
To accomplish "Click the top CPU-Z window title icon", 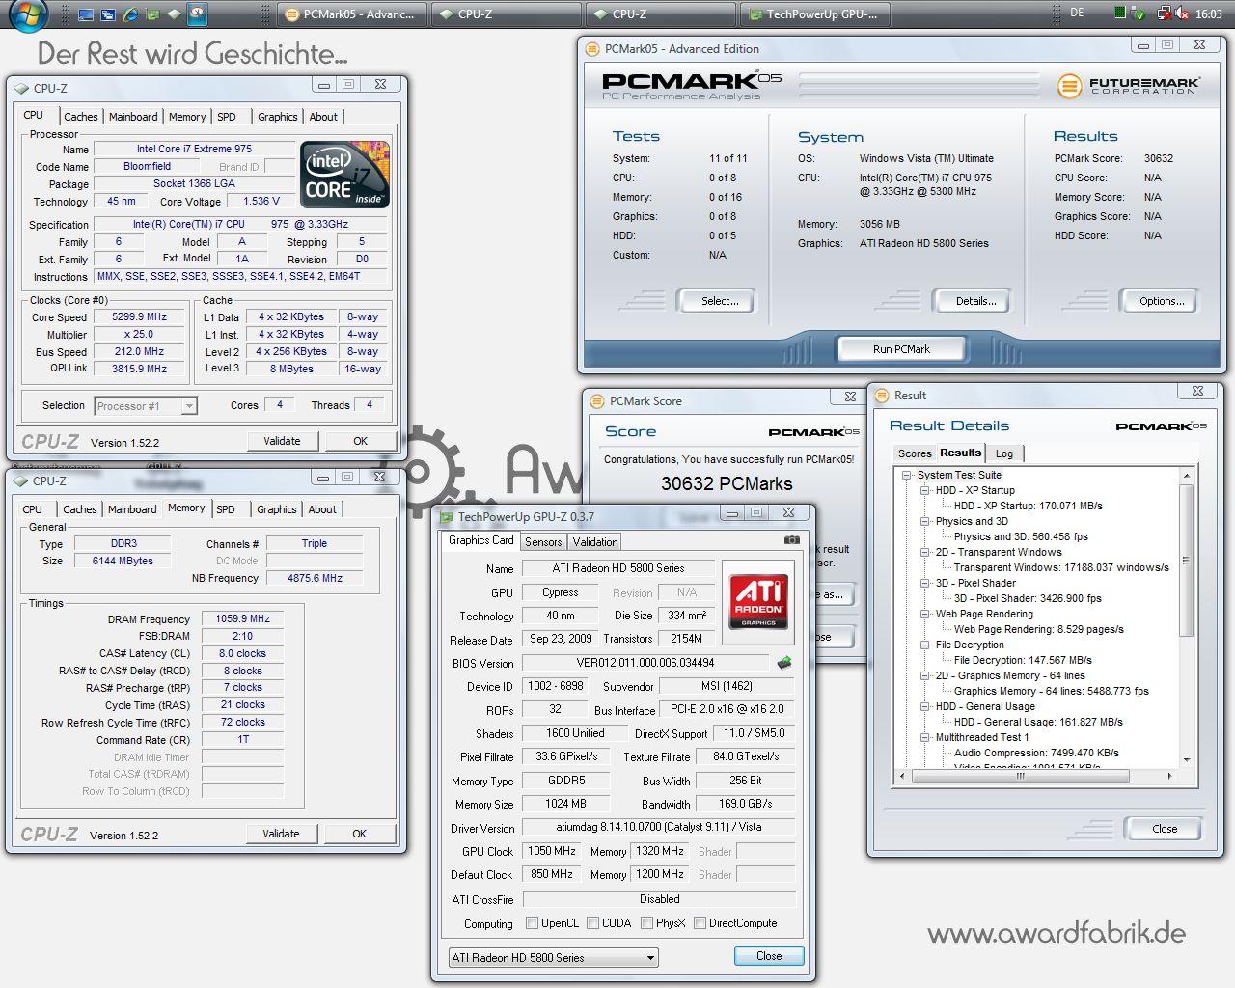I will point(21,88).
